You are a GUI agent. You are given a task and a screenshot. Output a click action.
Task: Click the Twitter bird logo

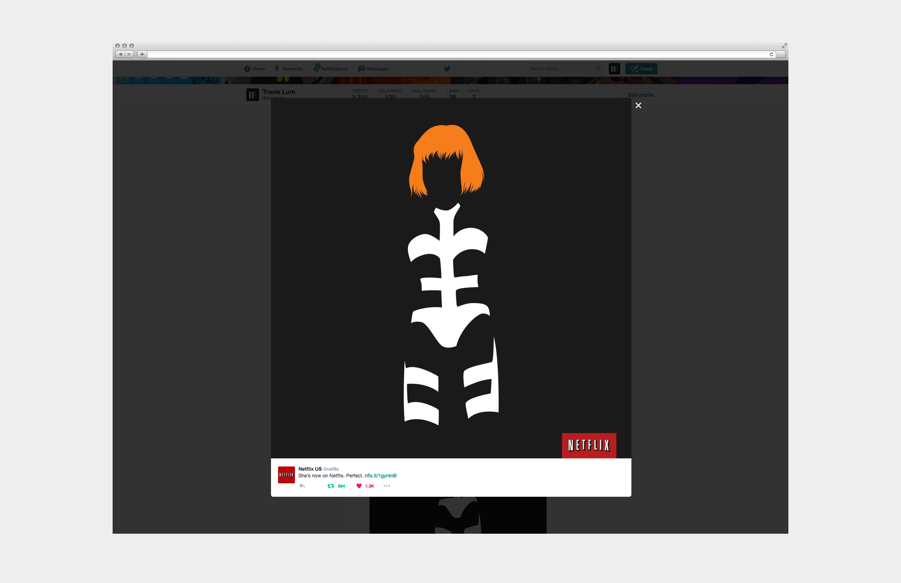click(447, 69)
